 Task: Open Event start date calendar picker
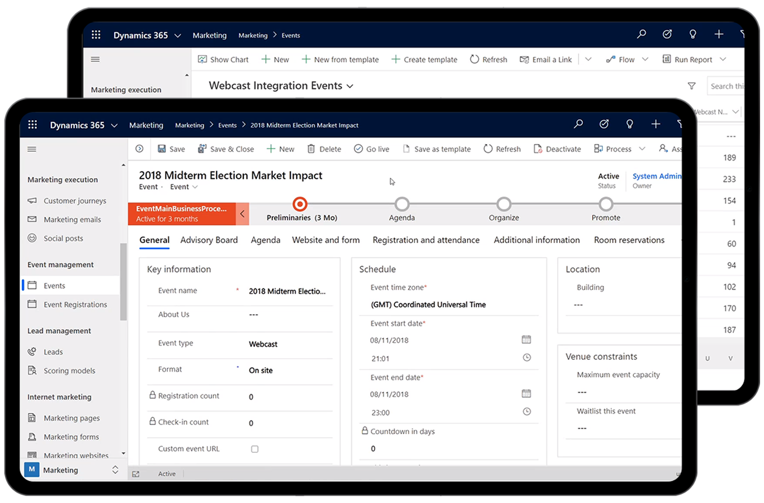pyautogui.click(x=526, y=339)
